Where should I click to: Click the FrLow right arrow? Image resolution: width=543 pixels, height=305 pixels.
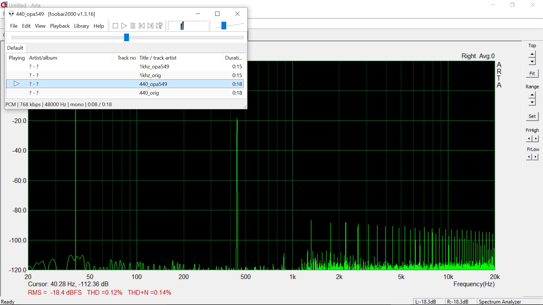coord(536,157)
